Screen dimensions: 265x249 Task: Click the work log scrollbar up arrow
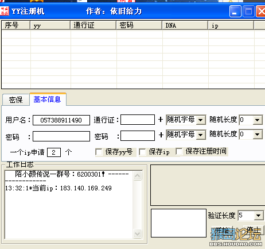(138, 175)
